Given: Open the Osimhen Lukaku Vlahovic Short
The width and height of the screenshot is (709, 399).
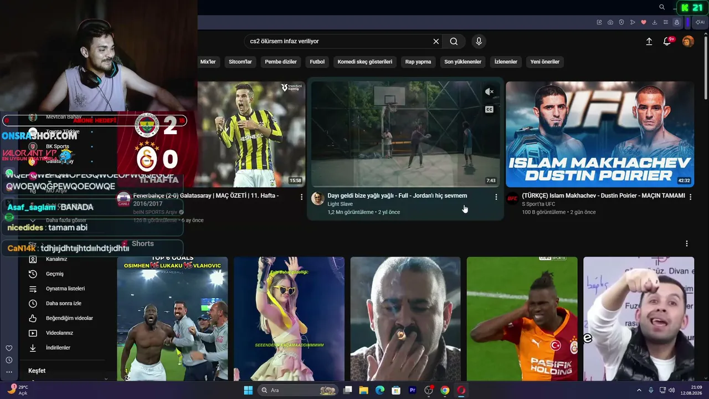Looking at the screenshot, I should (x=172, y=319).
